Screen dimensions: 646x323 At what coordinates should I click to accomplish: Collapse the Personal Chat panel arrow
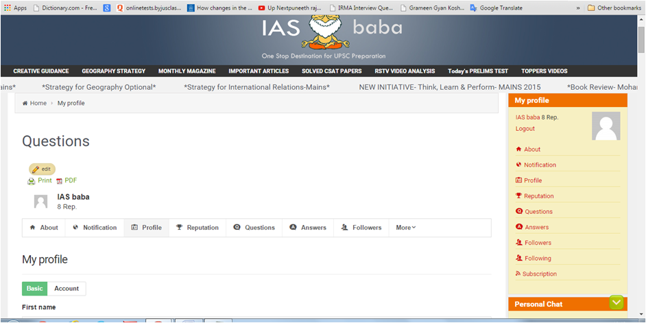pos(616,303)
